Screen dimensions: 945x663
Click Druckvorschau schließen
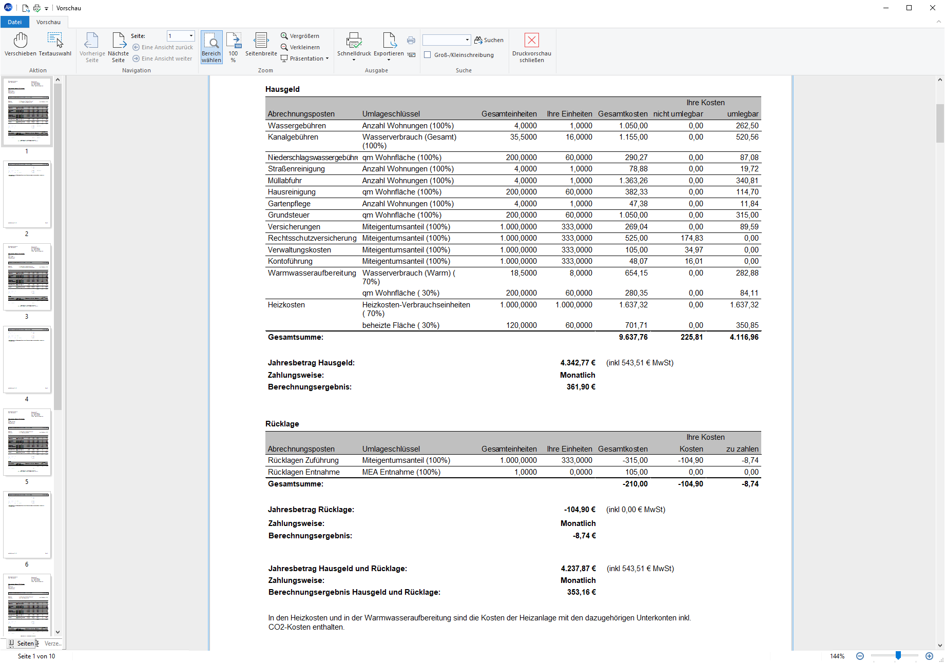tap(532, 47)
